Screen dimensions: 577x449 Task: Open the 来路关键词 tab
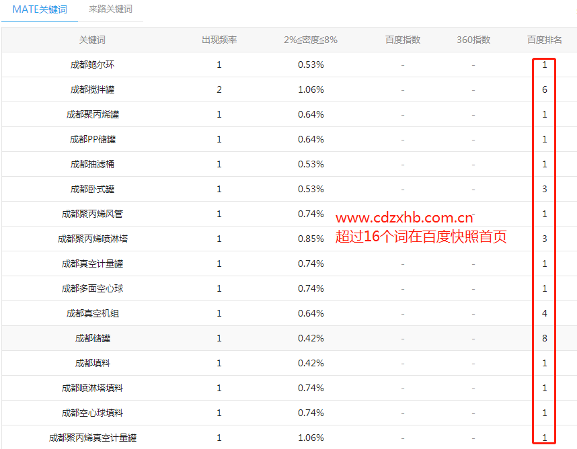(x=110, y=9)
